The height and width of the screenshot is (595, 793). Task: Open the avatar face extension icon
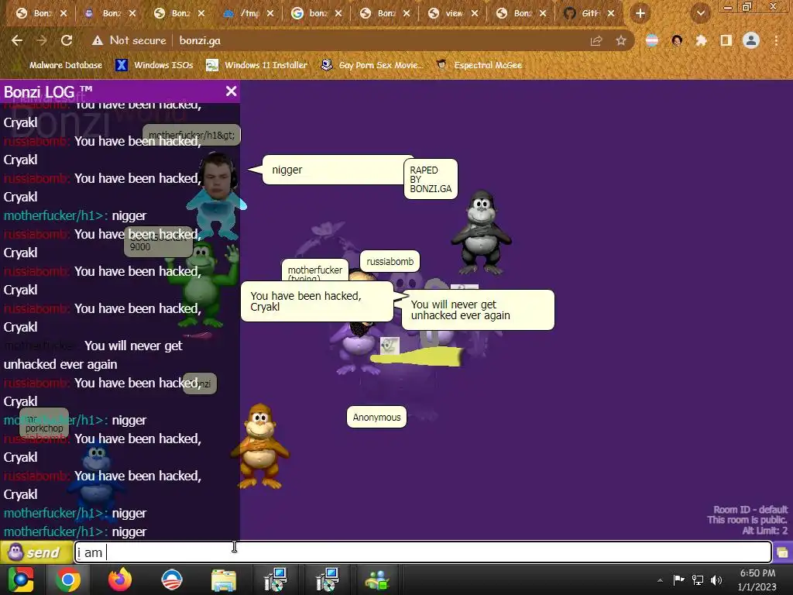tap(677, 40)
